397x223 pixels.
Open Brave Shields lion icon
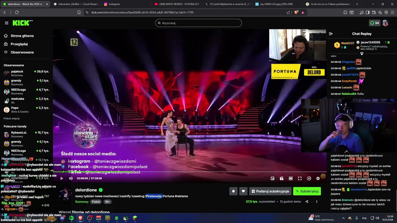296,12
